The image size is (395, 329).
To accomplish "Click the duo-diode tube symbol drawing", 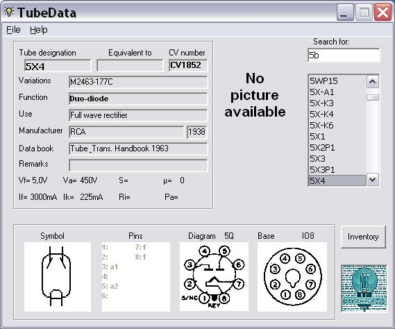I will tap(58, 277).
